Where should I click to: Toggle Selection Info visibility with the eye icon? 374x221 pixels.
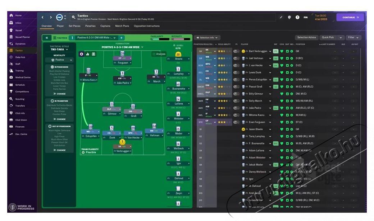[198, 38]
